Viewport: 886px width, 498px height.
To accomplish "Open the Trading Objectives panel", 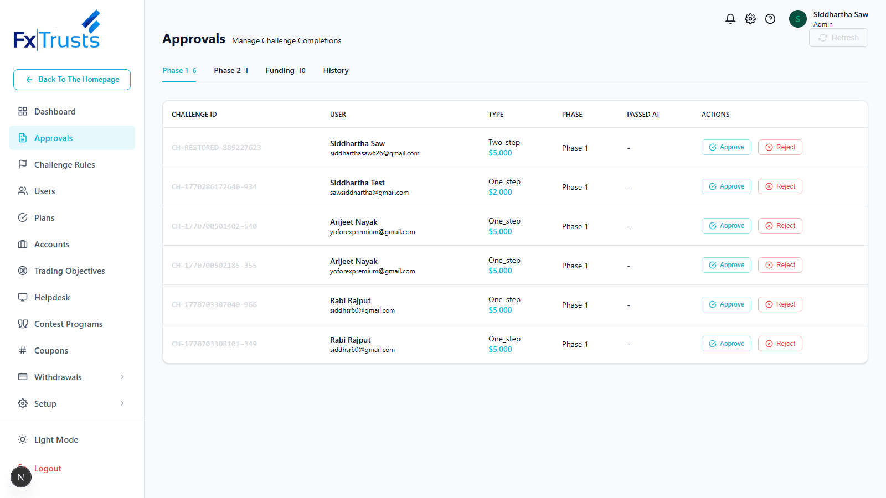I will point(23,271).
